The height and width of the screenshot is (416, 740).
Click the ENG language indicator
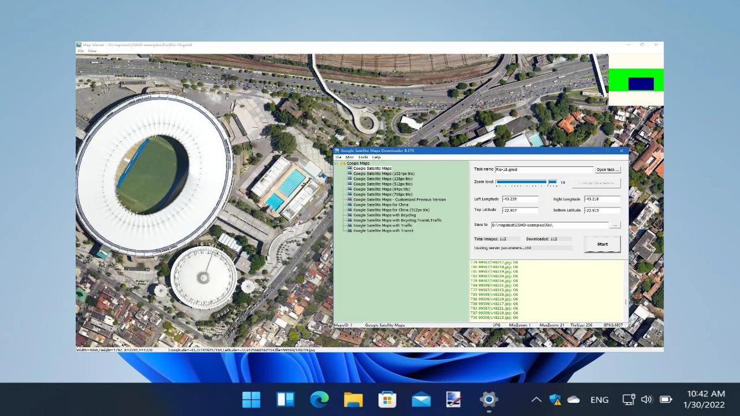click(x=600, y=399)
